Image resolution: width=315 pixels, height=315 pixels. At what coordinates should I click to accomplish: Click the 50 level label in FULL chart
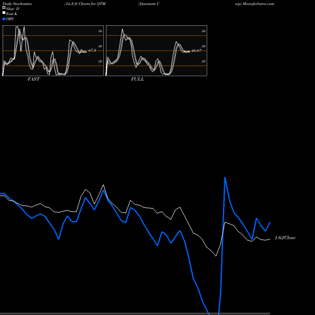203,46
